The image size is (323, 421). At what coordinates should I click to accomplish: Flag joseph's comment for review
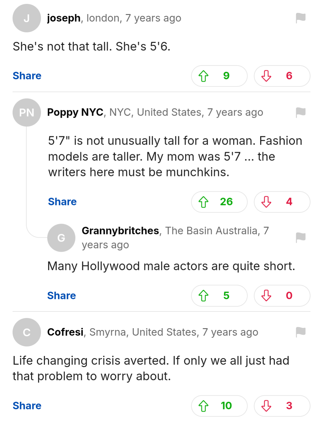pos(301,18)
